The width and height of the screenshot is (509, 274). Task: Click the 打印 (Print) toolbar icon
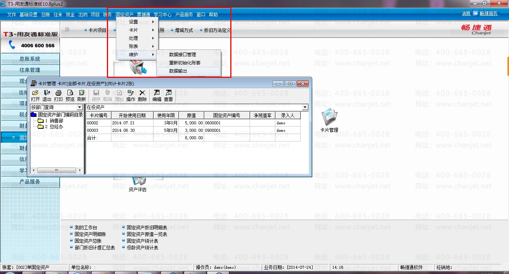(59, 95)
